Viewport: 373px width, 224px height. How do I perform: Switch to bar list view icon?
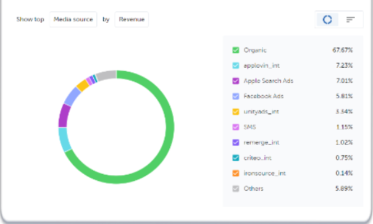350,20
